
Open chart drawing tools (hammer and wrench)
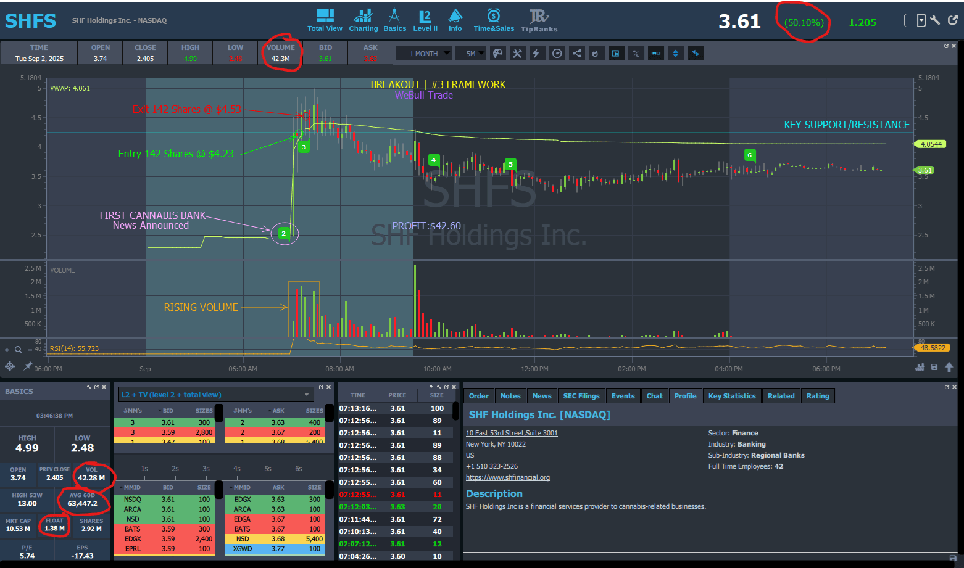point(517,54)
